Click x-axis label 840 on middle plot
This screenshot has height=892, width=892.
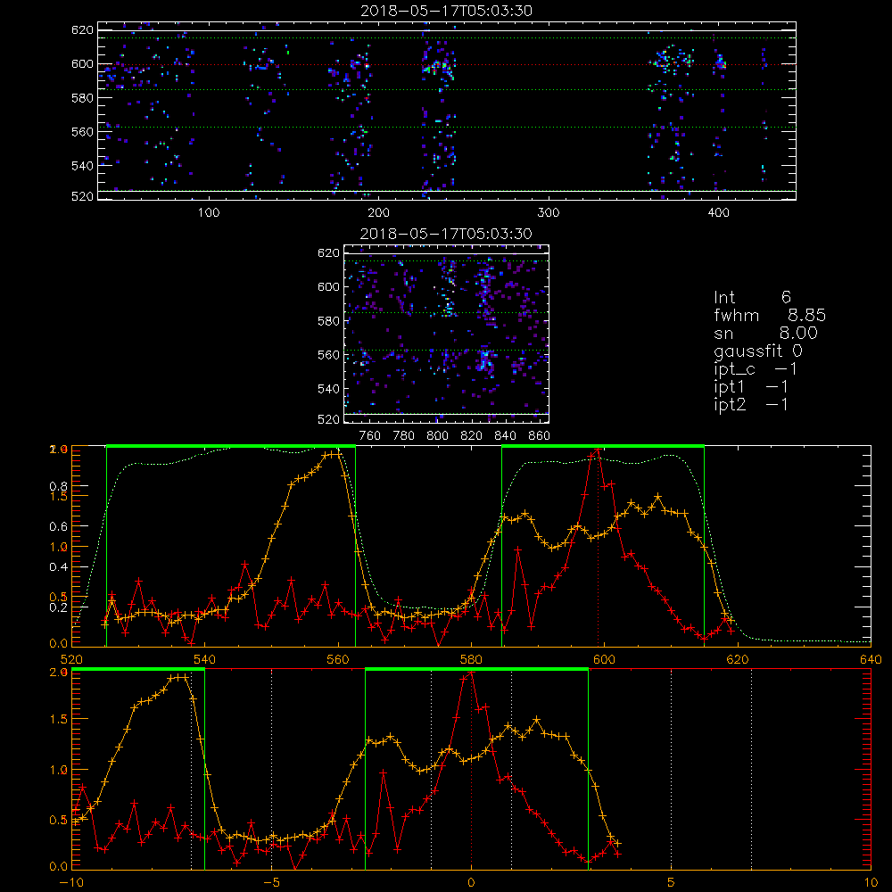click(505, 436)
